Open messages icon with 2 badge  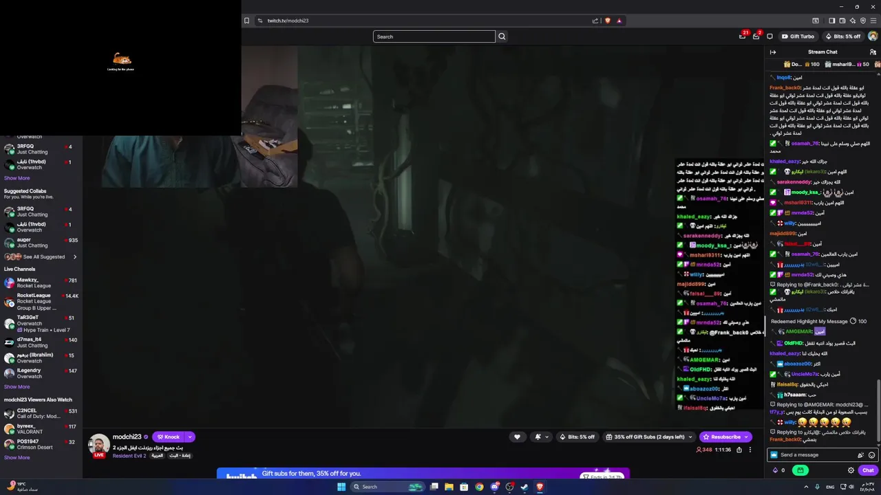click(x=756, y=36)
